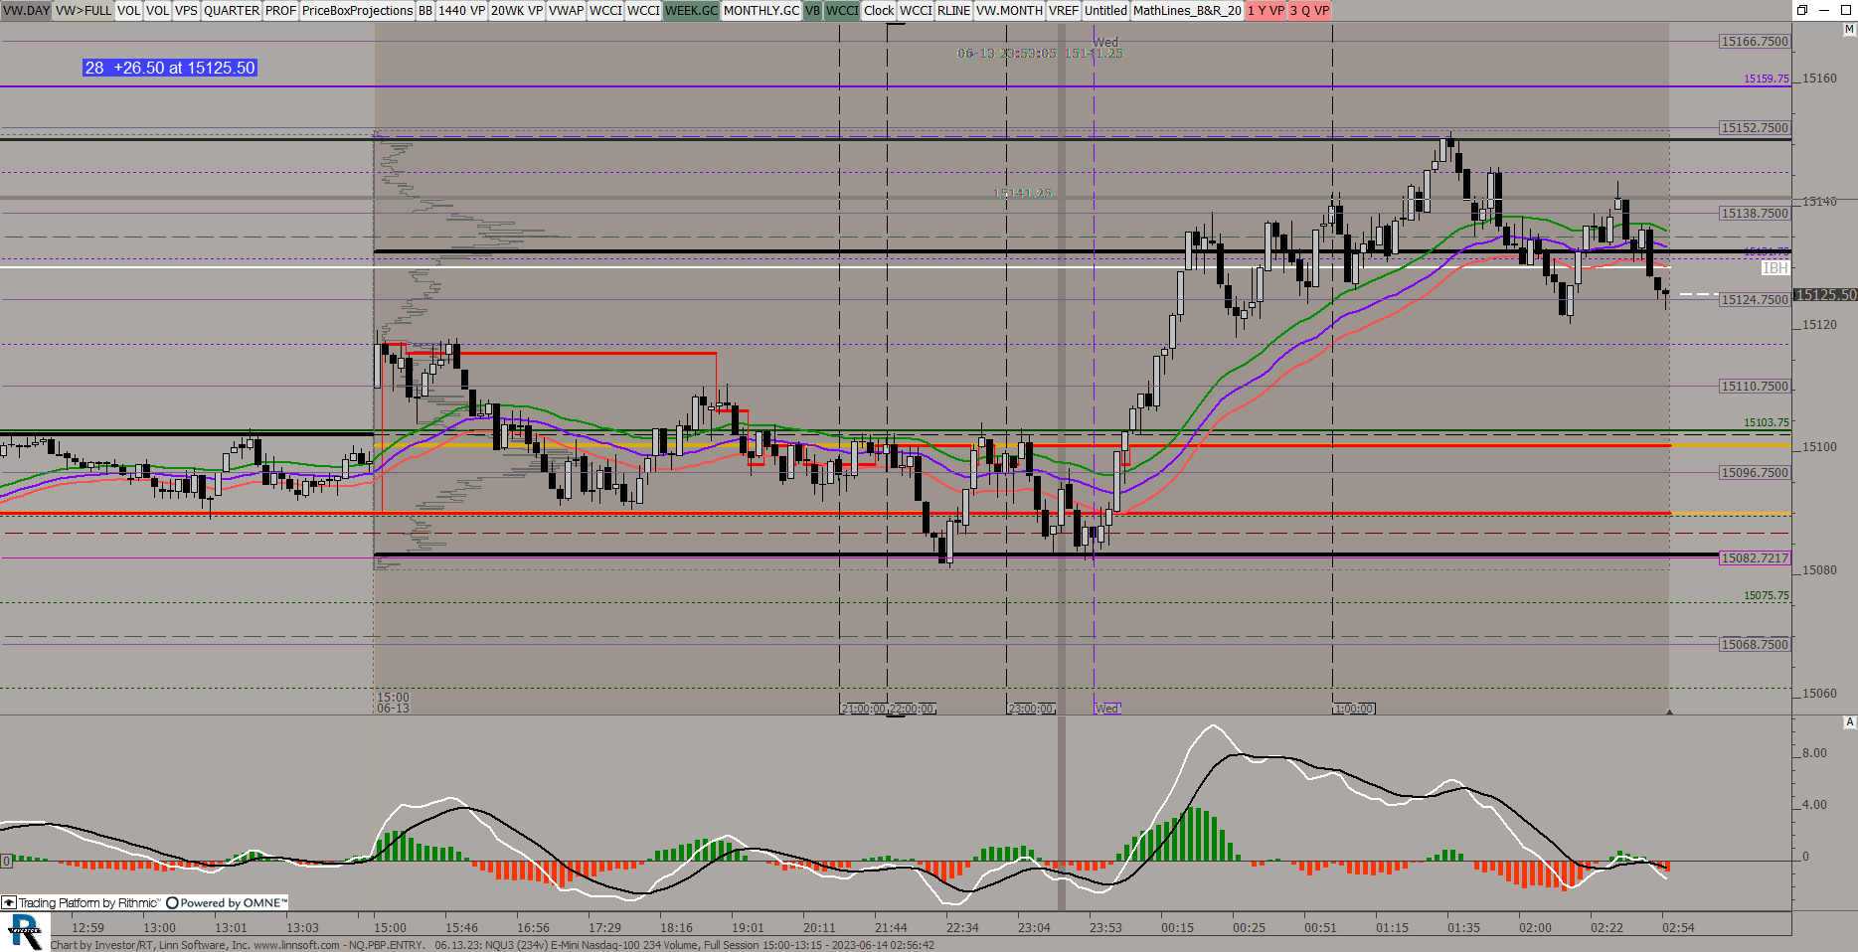Click the 15138.7500 price label
This screenshot has width=1858, height=952.
pos(1755,213)
